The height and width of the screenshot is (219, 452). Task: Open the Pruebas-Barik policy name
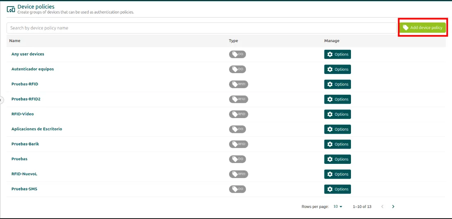pos(25,144)
